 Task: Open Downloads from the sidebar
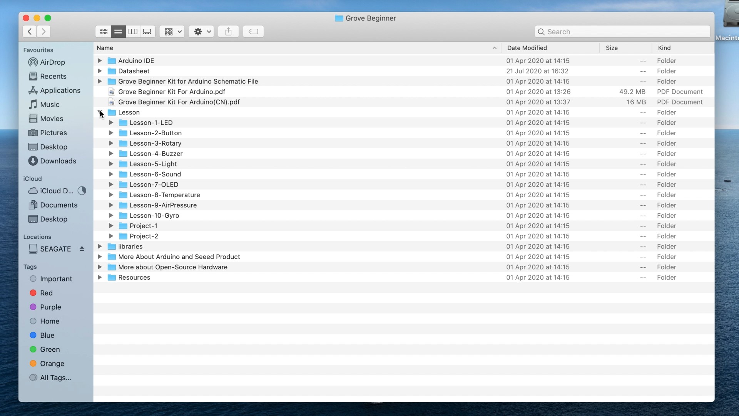[x=58, y=161]
